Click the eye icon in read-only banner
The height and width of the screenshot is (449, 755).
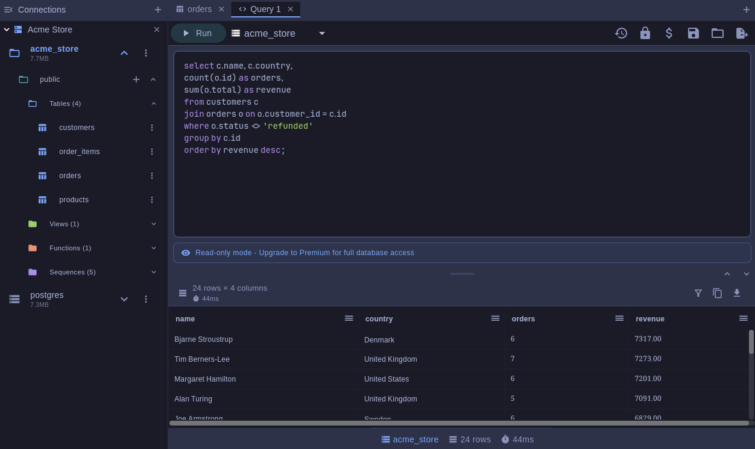coord(186,253)
